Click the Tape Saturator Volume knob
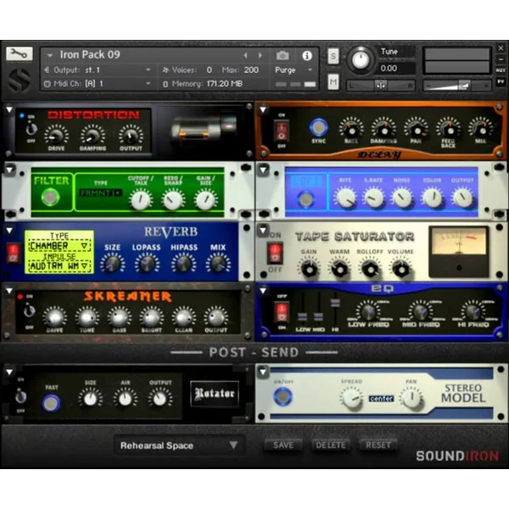This screenshot has width=509, height=509. pos(401,268)
